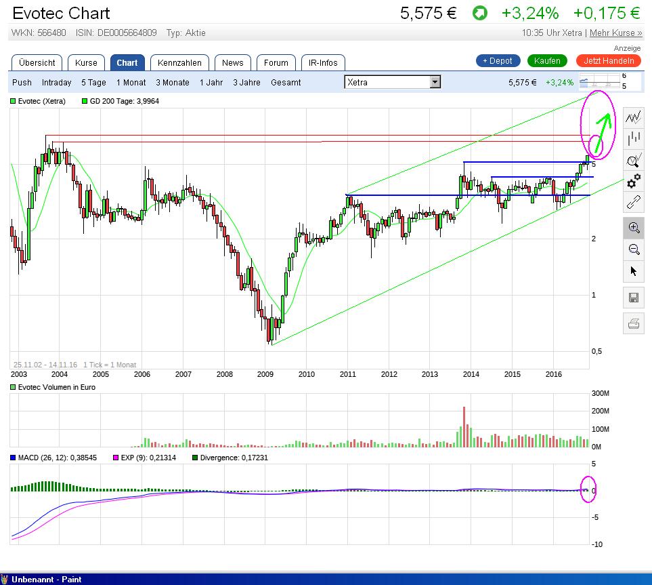This screenshot has height=585, width=652.
Task: Open the IR-Infos tab
Action: [323, 63]
